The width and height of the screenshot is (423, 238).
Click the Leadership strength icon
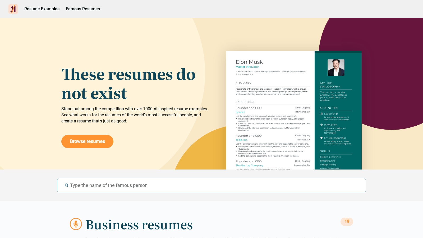(321, 114)
